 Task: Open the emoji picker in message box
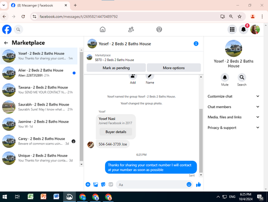189,184
